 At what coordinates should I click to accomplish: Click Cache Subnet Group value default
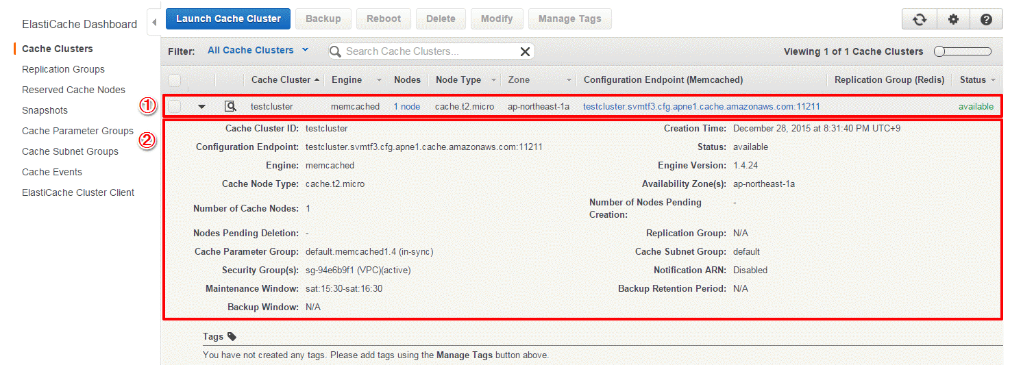tap(746, 251)
